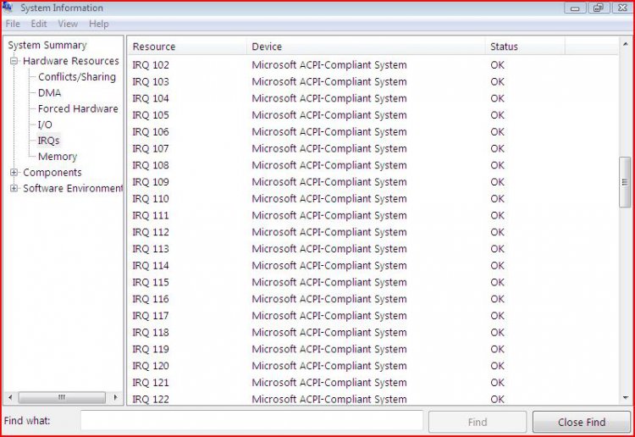Select System Summary in the tree

tap(47, 45)
